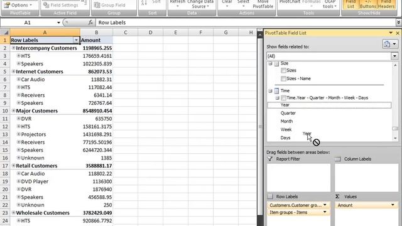Select column D header
This screenshot has width=402, height=226.
[x=150, y=33]
